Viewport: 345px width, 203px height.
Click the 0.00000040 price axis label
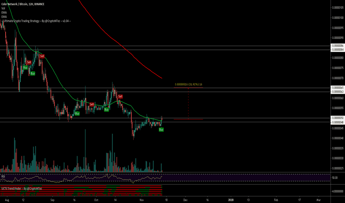338,138
